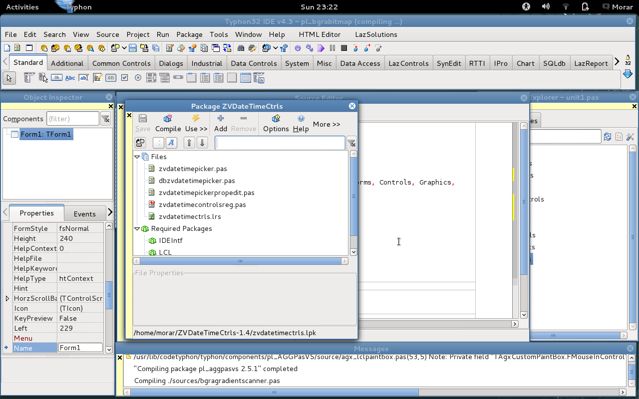The height and width of the screenshot is (399, 639).
Task: Open the Run menu
Action: (163, 34)
